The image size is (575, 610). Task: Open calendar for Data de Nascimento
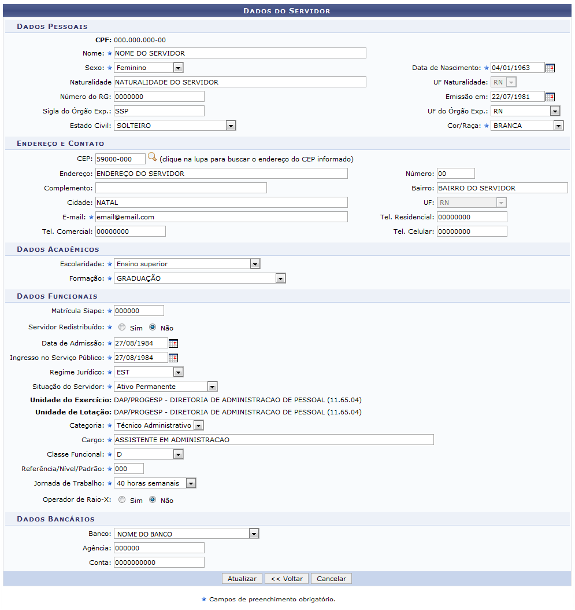pos(550,68)
